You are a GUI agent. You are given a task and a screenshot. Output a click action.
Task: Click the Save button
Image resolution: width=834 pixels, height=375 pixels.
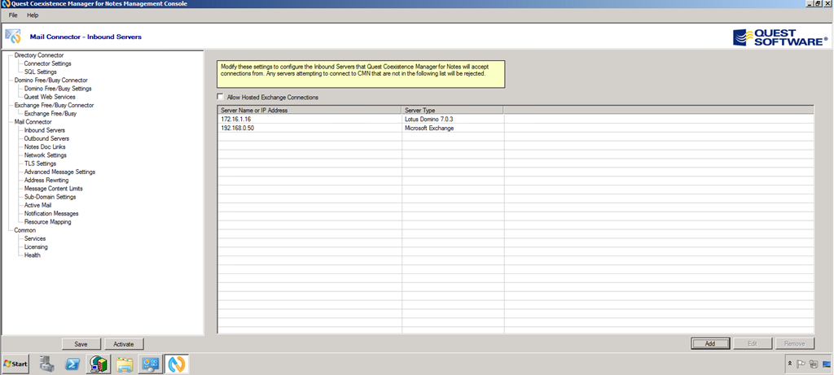(81, 344)
